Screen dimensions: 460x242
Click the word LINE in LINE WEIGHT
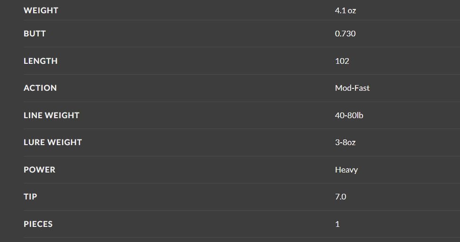[32, 115]
